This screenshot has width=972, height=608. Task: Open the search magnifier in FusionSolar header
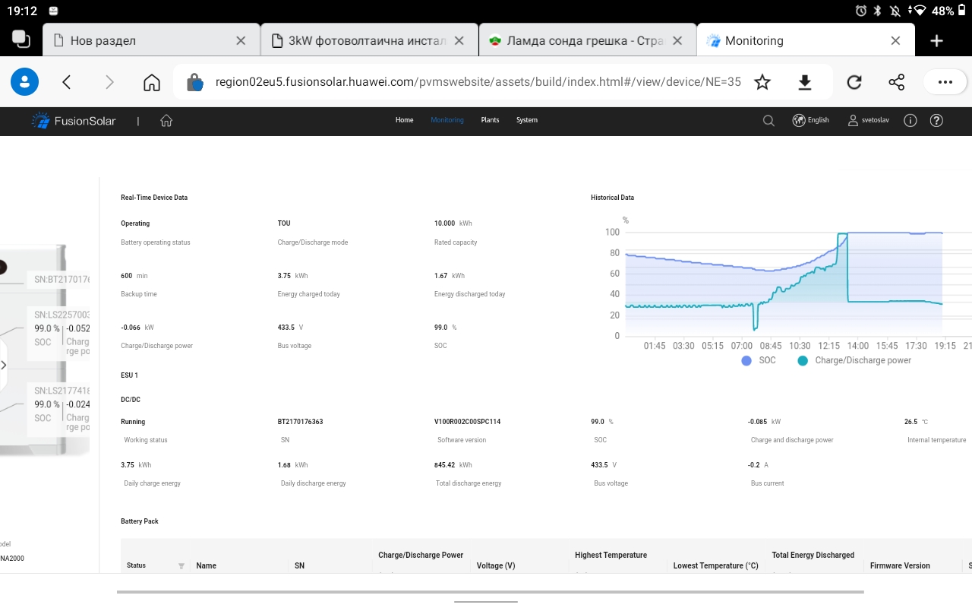[768, 120]
